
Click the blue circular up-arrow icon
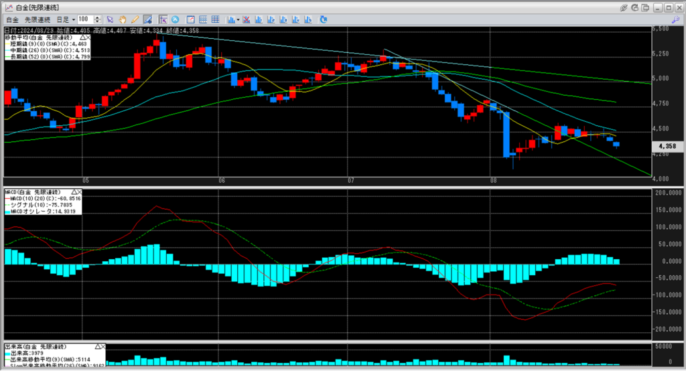[x=176, y=19]
